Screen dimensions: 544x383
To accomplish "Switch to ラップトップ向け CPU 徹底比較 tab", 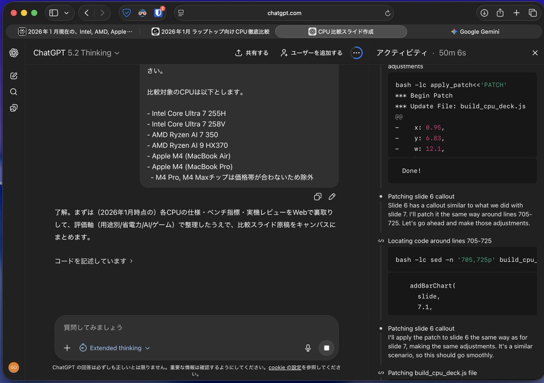I will [210, 32].
